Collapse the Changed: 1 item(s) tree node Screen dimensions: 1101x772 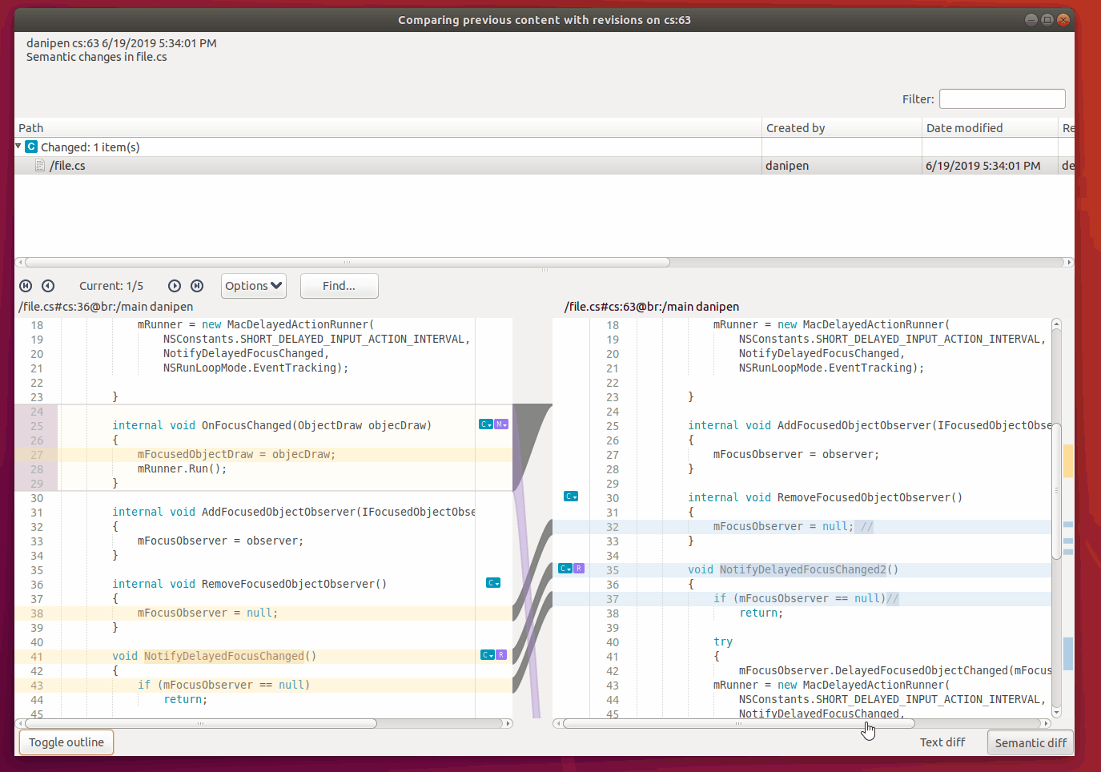point(18,147)
